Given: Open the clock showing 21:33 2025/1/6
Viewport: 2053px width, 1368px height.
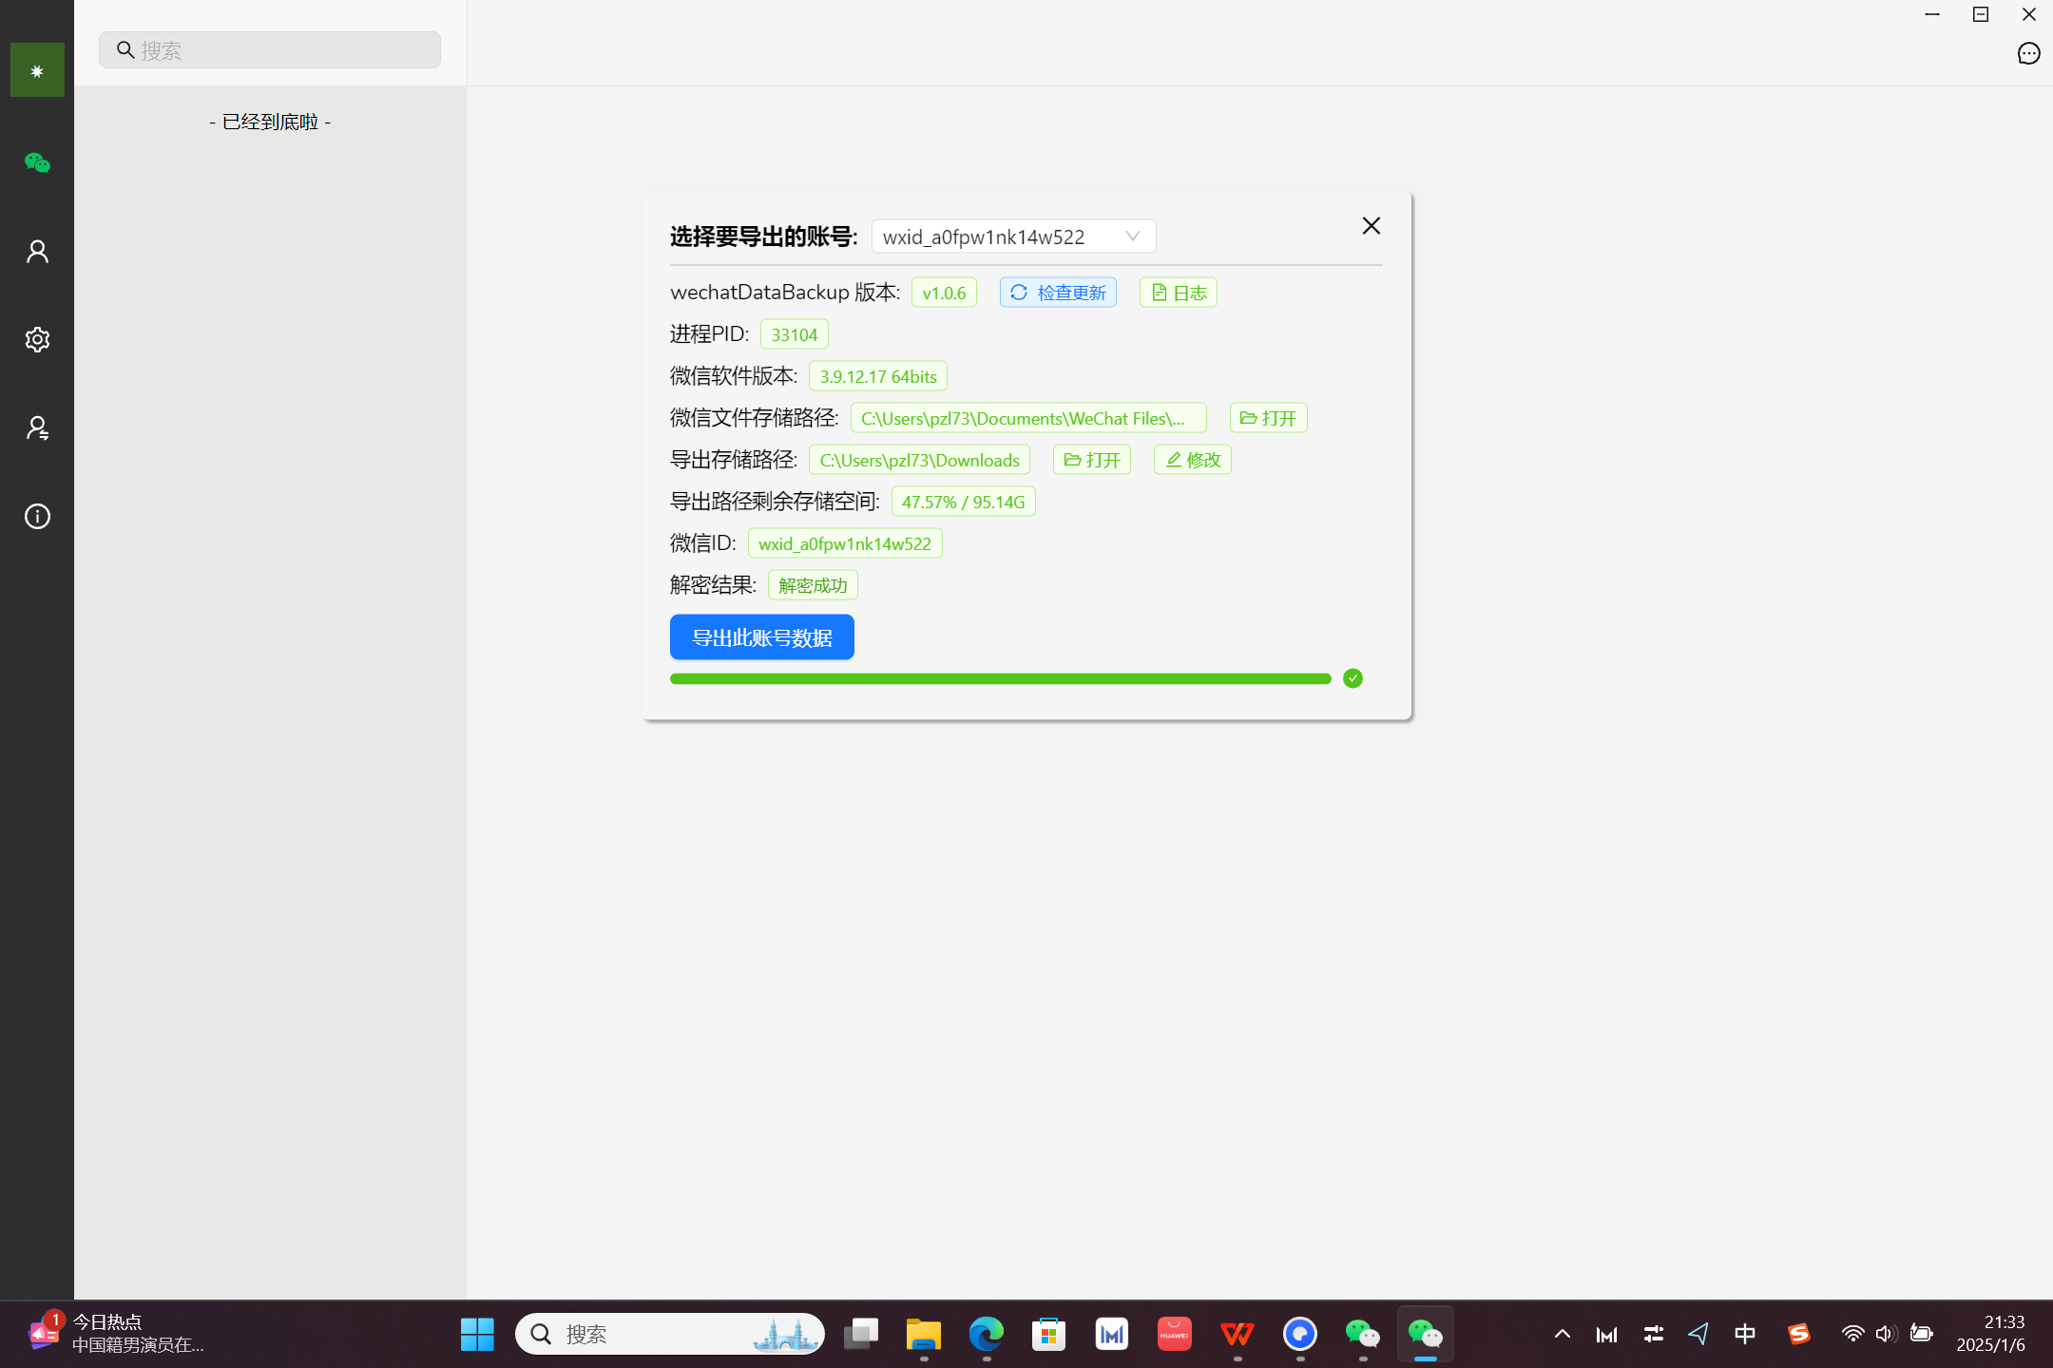Looking at the screenshot, I should (x=1992, y=1335).
